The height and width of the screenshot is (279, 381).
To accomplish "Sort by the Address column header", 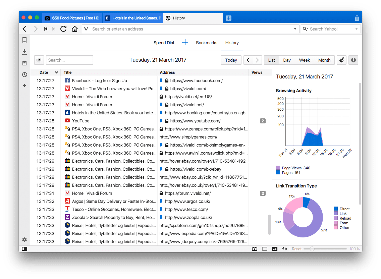I will click(x=203, y=72).
